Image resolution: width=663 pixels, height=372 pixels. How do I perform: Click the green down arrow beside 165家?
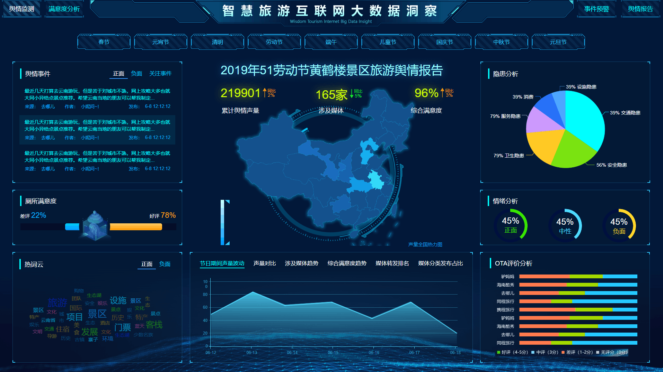pyautogui.click(x=352, y=93)
